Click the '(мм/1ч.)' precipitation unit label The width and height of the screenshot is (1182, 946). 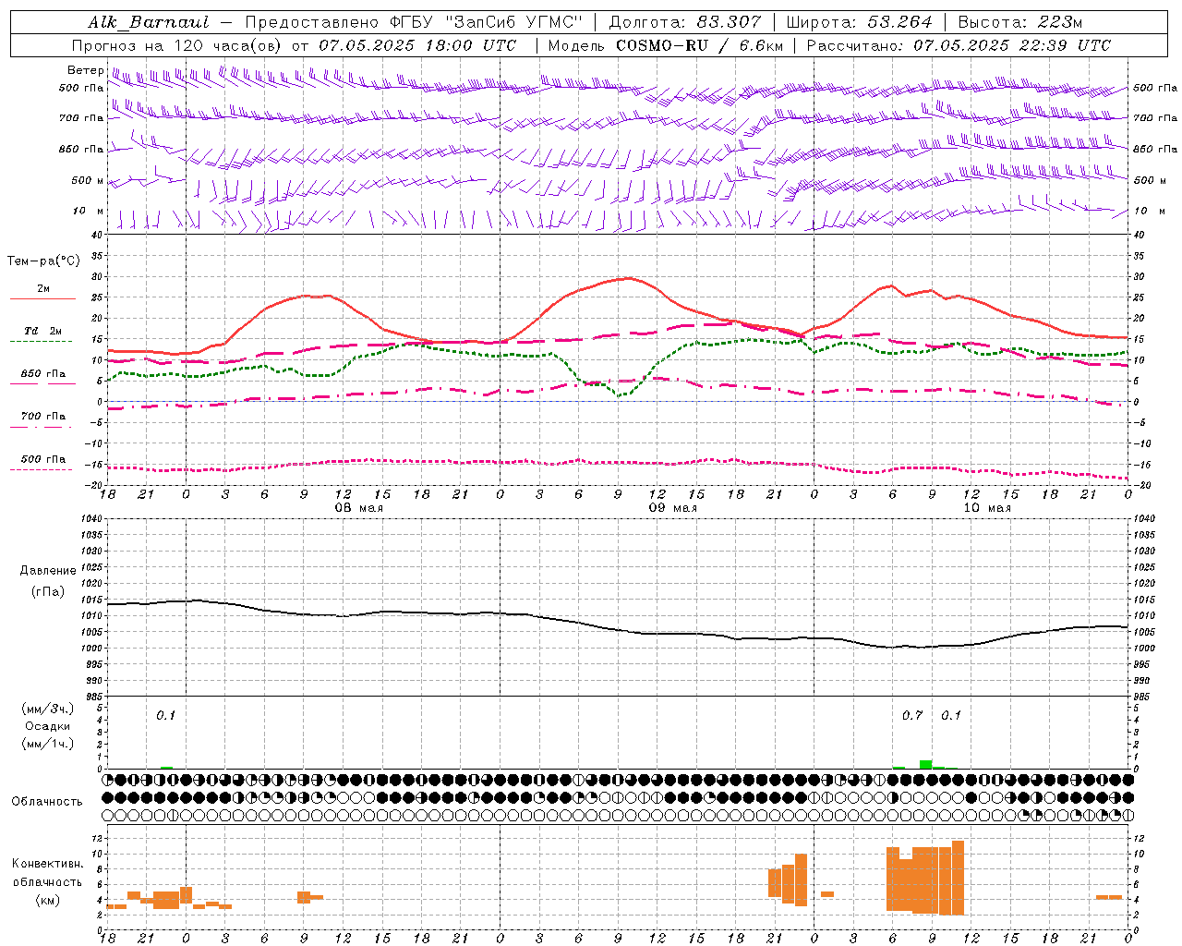[48, 744]
